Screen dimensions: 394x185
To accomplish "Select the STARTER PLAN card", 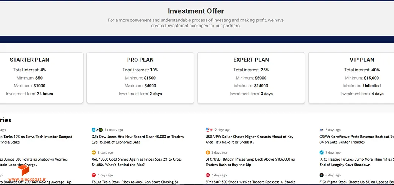I will (40, 78).
